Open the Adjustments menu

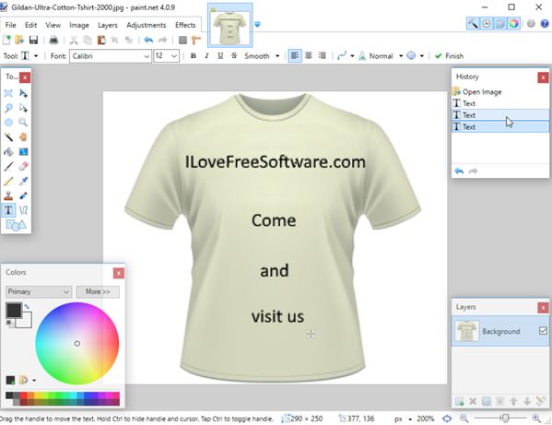tap(147, 25)
